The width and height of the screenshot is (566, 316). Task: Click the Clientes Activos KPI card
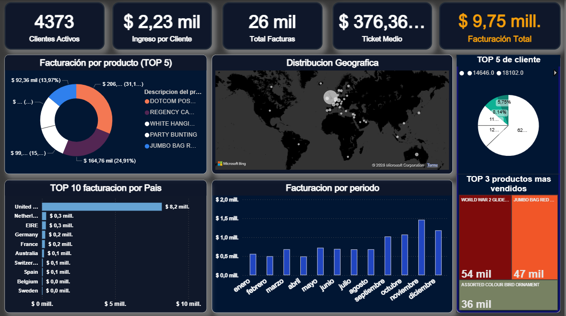click(54, 26)
